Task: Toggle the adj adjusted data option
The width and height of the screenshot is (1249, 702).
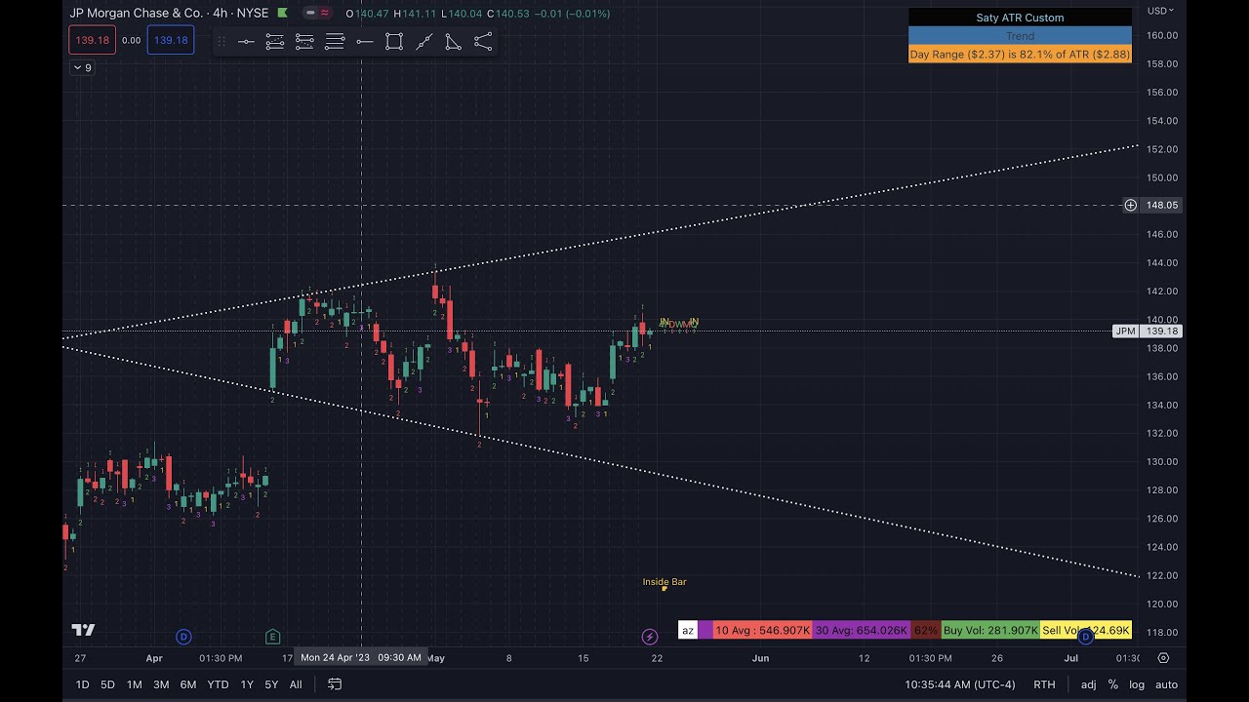Action: point(1088,684)
